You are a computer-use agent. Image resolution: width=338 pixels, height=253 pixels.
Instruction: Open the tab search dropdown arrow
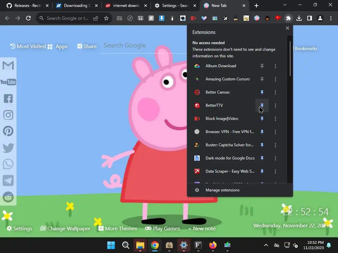285,5
